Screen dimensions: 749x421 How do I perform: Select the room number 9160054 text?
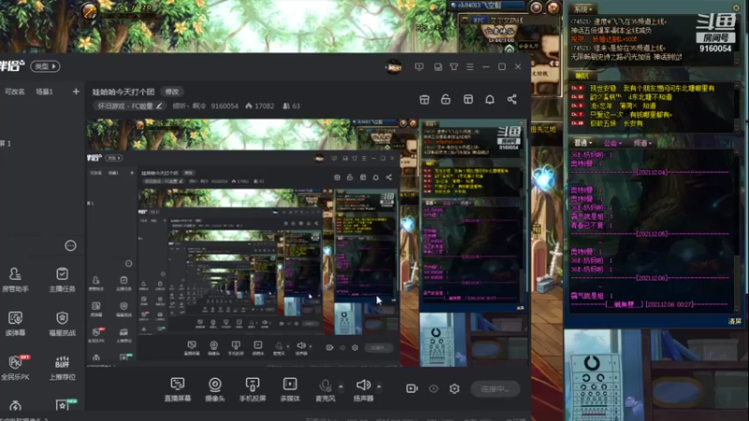(x=225, y=106)
